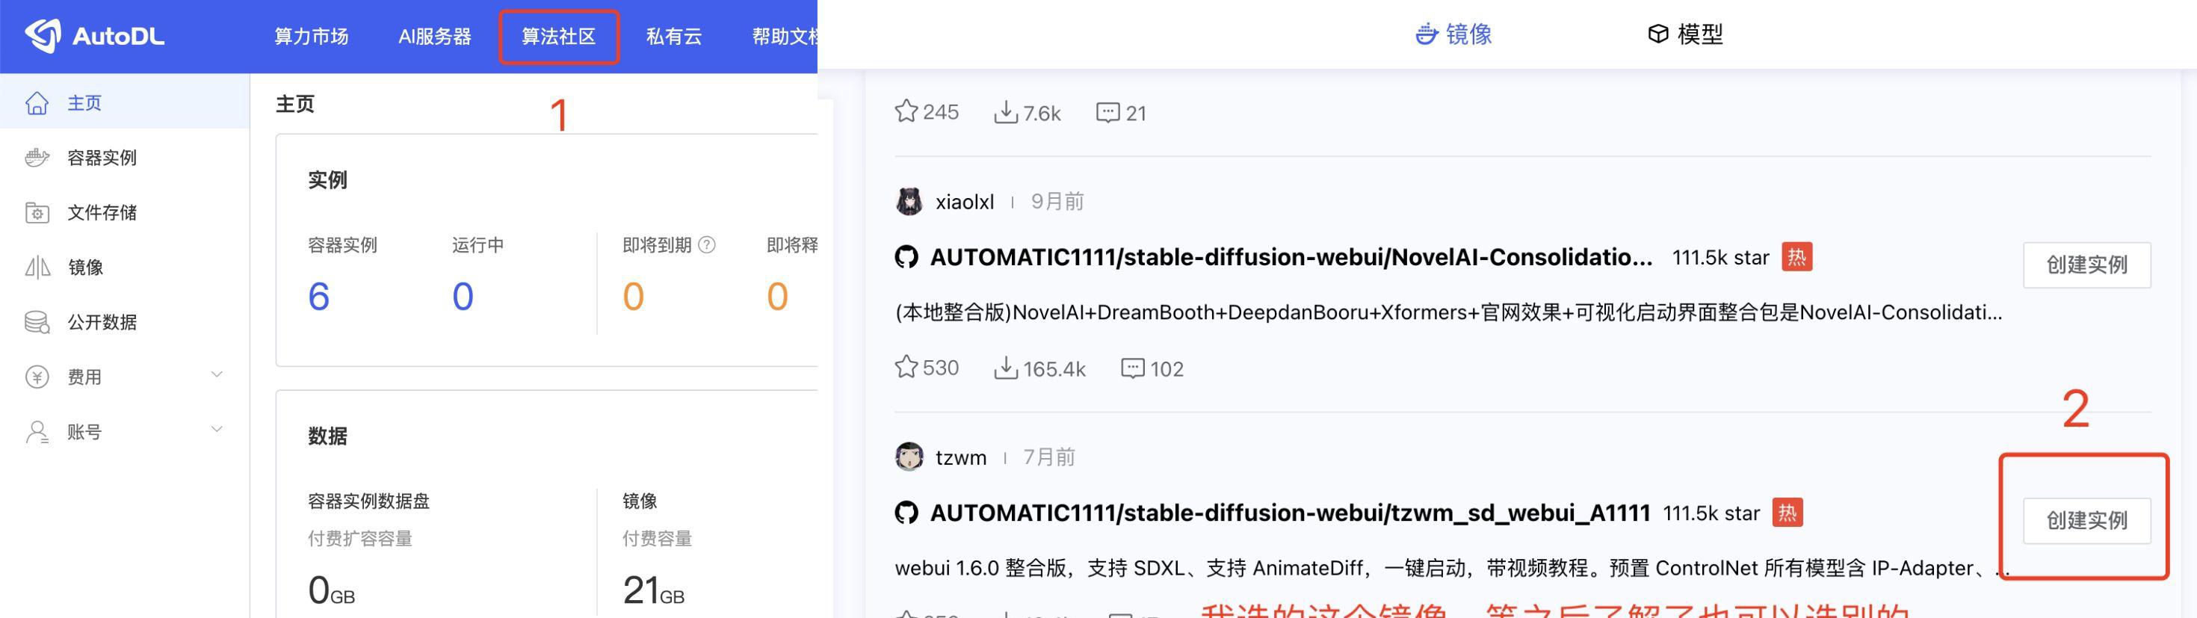
Task: Click the 热 badge on tzwm_sd_webui image
Action: (1787, 513)
